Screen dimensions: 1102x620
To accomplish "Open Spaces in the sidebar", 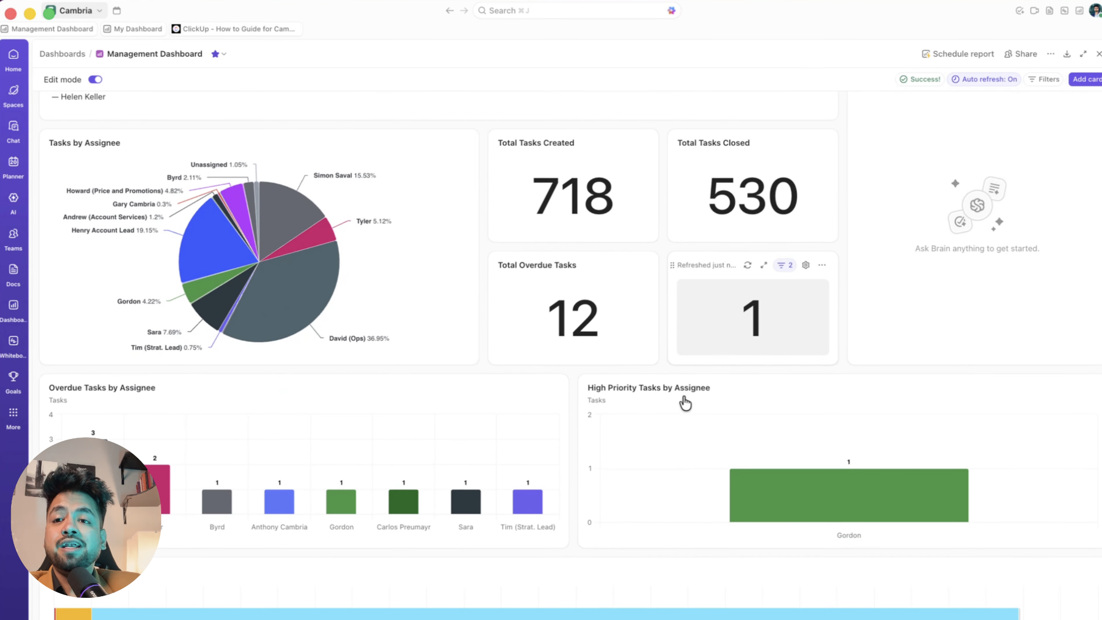I will point(13,96).
